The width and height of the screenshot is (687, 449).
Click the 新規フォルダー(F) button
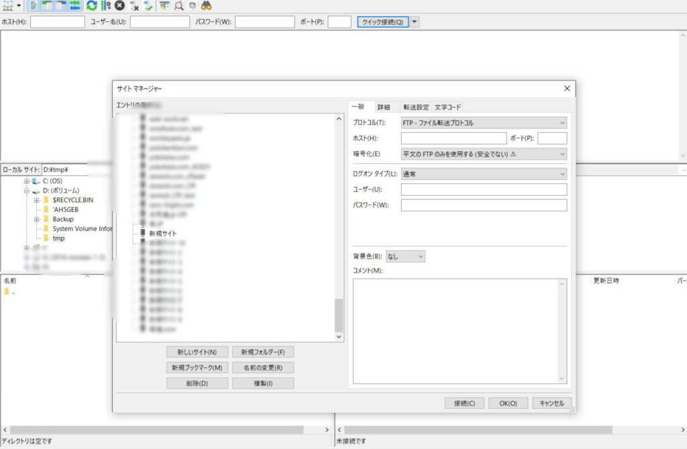pos(263,352)
